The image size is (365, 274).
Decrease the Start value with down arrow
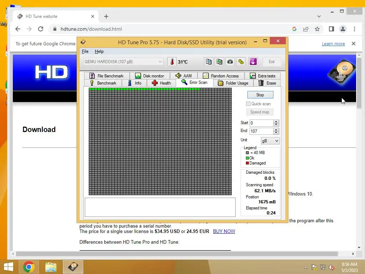(x=276, y=125)
